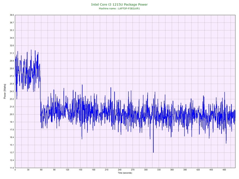Select the 0 seconds x-axis tick
239x179 pixels.
15,170
